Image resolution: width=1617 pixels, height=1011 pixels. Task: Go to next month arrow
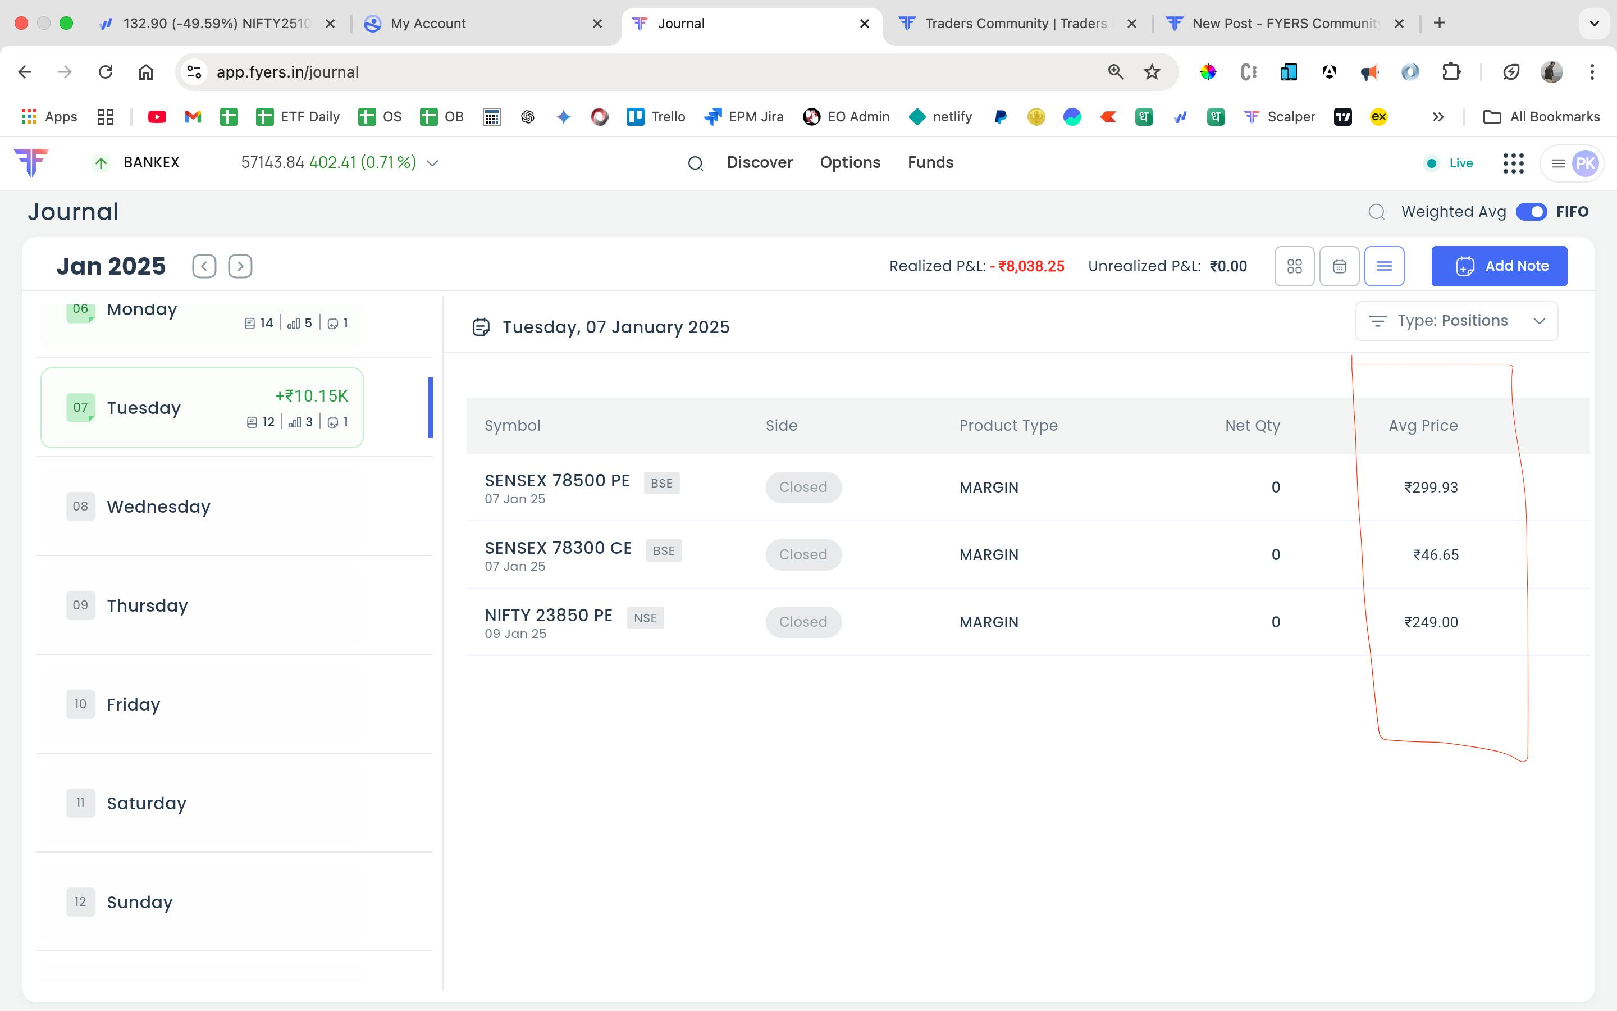tap(240, 266)
